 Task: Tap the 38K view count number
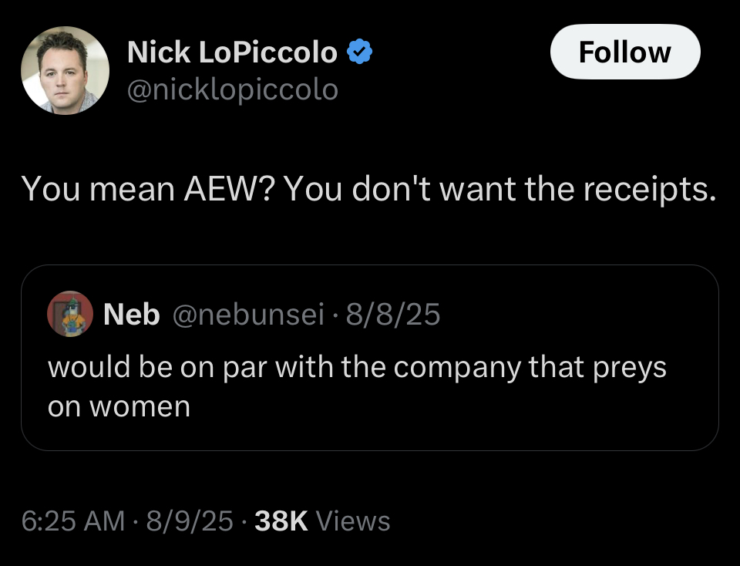pyautogui.click(x=281, y=521)
